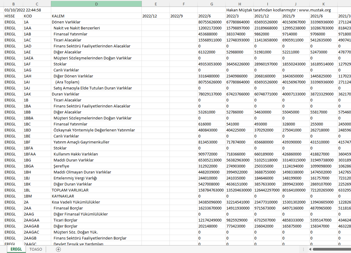Select column K header
This screenshot has height=253, width=351.
tap(323, 4)
